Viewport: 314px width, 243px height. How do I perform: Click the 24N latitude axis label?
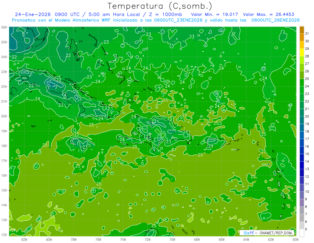[4, 57]
